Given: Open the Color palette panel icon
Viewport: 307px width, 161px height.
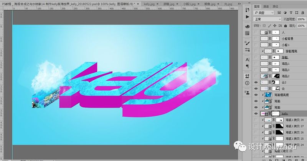Looking at the screenshot, I should click(247, 26).
